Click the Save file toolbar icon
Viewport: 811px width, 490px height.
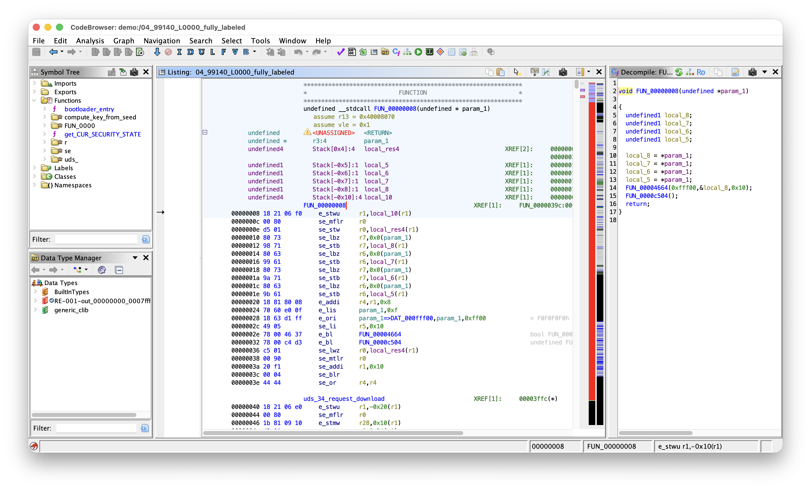point(37,52)
